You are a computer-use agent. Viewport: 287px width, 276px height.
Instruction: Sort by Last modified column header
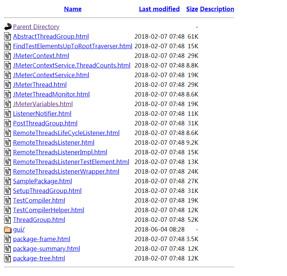tap(159, 9)
